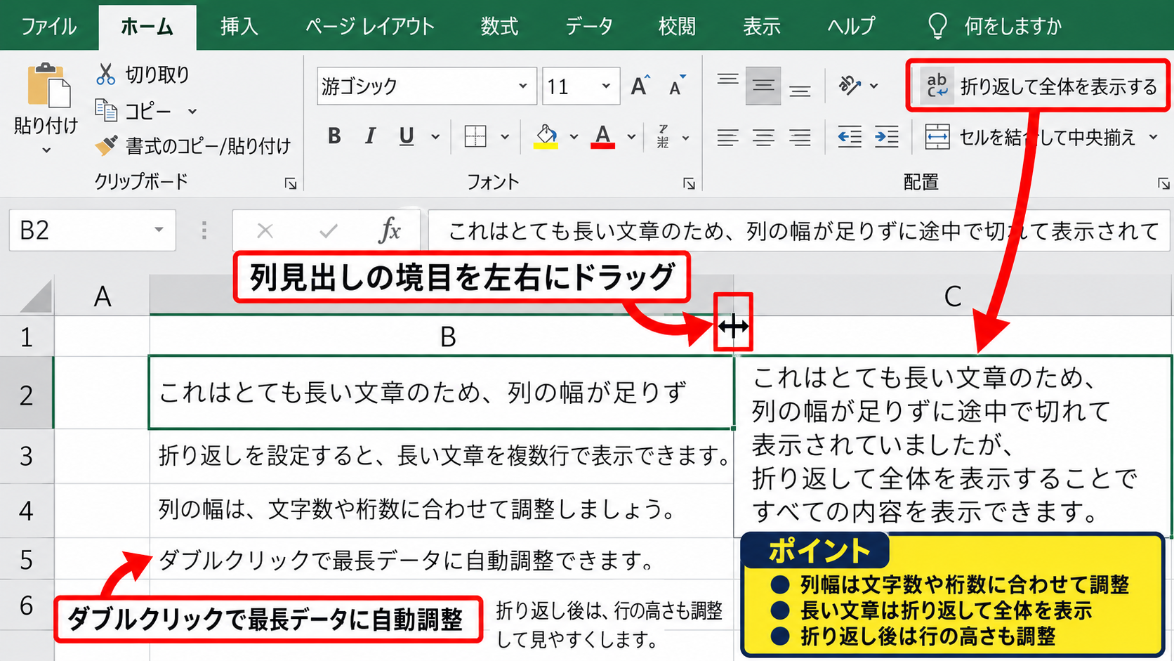Select the Format Painter (書式のコピー/貼り付け) brush
The width and height of the screenshot is (1174, 661).
[106, 146]
